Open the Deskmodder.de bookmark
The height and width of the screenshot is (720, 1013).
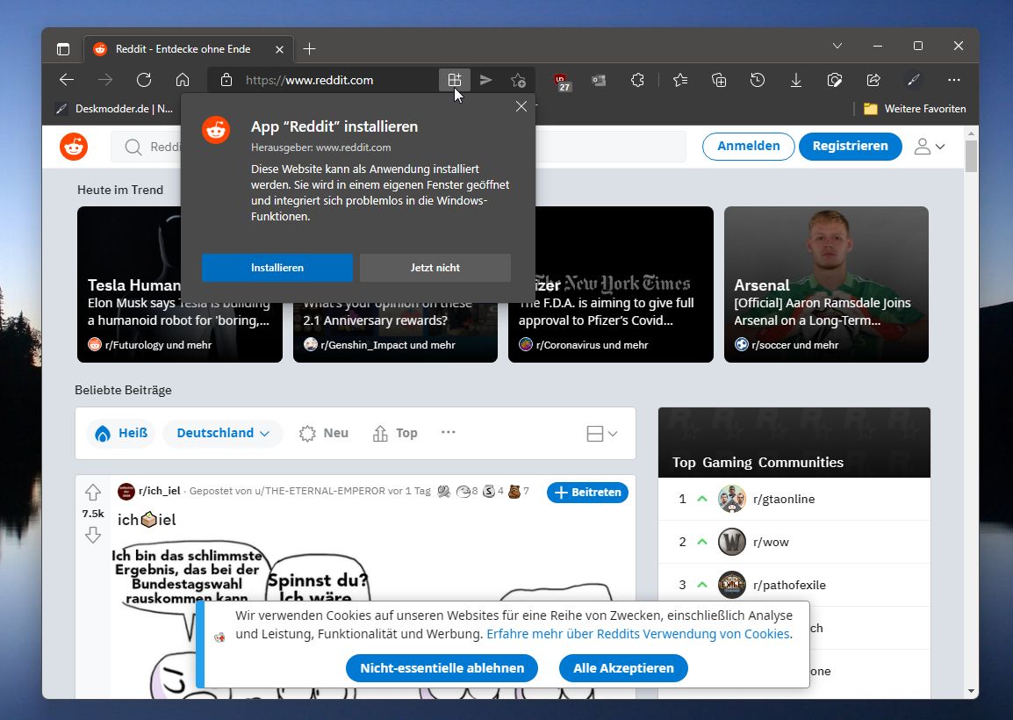115,109
